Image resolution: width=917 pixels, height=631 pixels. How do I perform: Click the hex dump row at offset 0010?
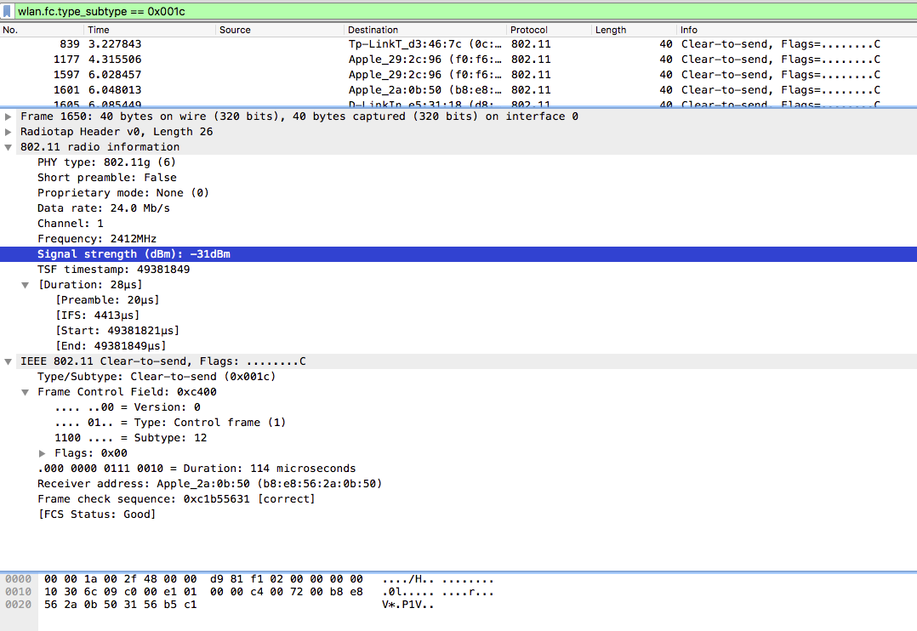coord(204,592)
